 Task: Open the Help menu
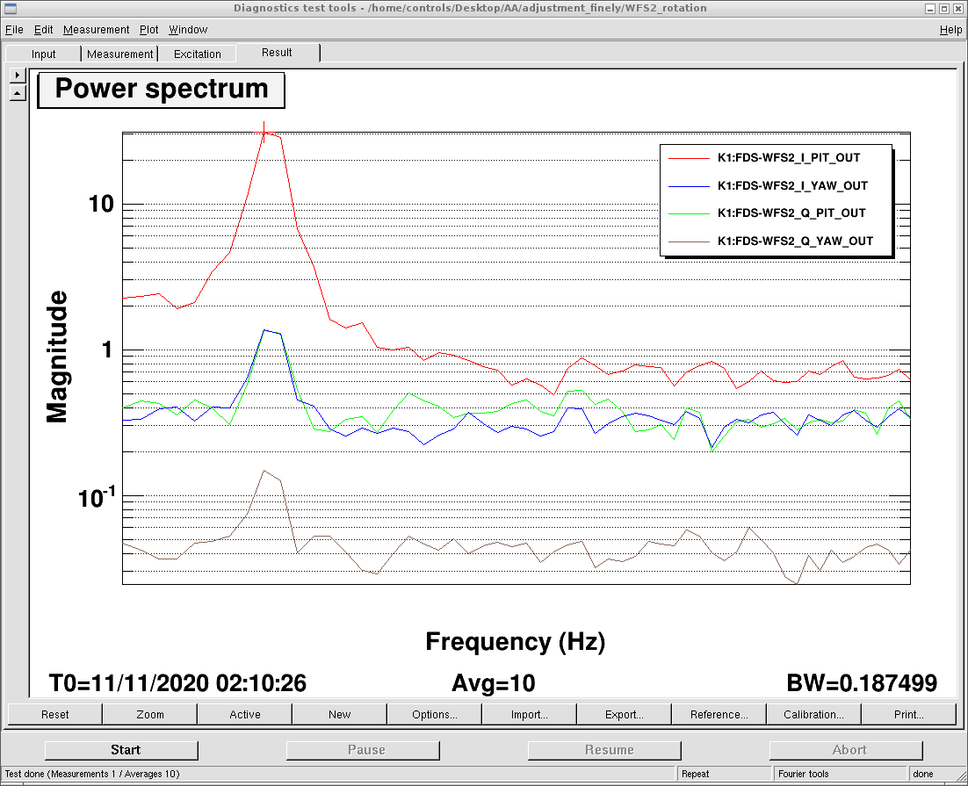(x=950, y=30)
